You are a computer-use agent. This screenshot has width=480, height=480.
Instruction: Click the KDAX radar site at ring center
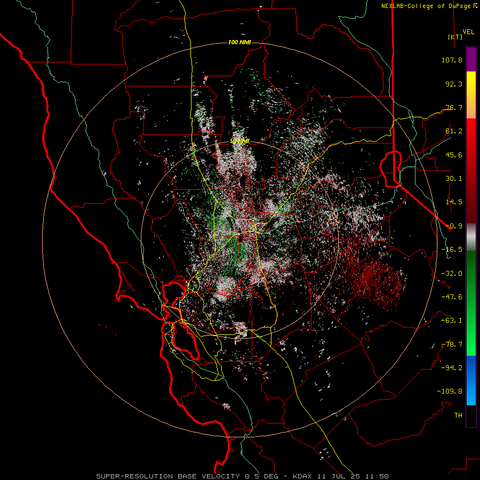(x=239, y=239)
